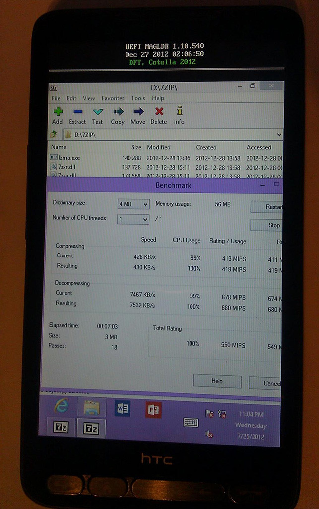Viewport: 319px width, 509px height.
Task: Select the lzma.exe file row
Action: point(69,158)
